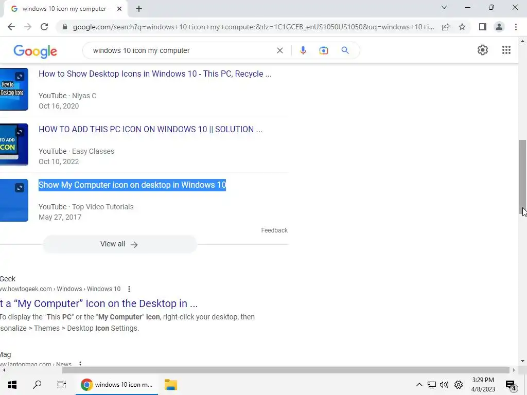This screenshot has width=527, height=395.
Task: Open the taskbar clock showing 3:29 PM
Action: (x=483, y=385)
